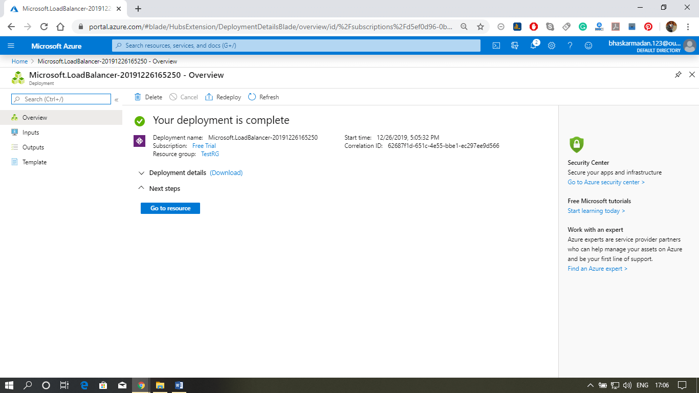The width and height of the screenshot is (699, 393).
Task: Open the Azure portal hamburger menu
Action: tap(11, 46)
